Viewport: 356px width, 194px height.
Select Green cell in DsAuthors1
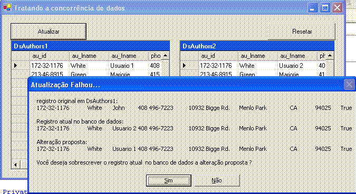pos(89,74)
